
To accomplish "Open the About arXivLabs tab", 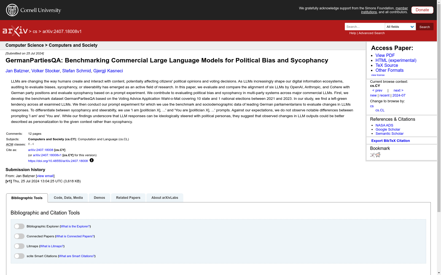I will [165, 198].
